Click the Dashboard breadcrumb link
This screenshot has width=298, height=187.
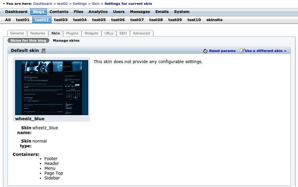pyautogui.click(x=43, y=4)
